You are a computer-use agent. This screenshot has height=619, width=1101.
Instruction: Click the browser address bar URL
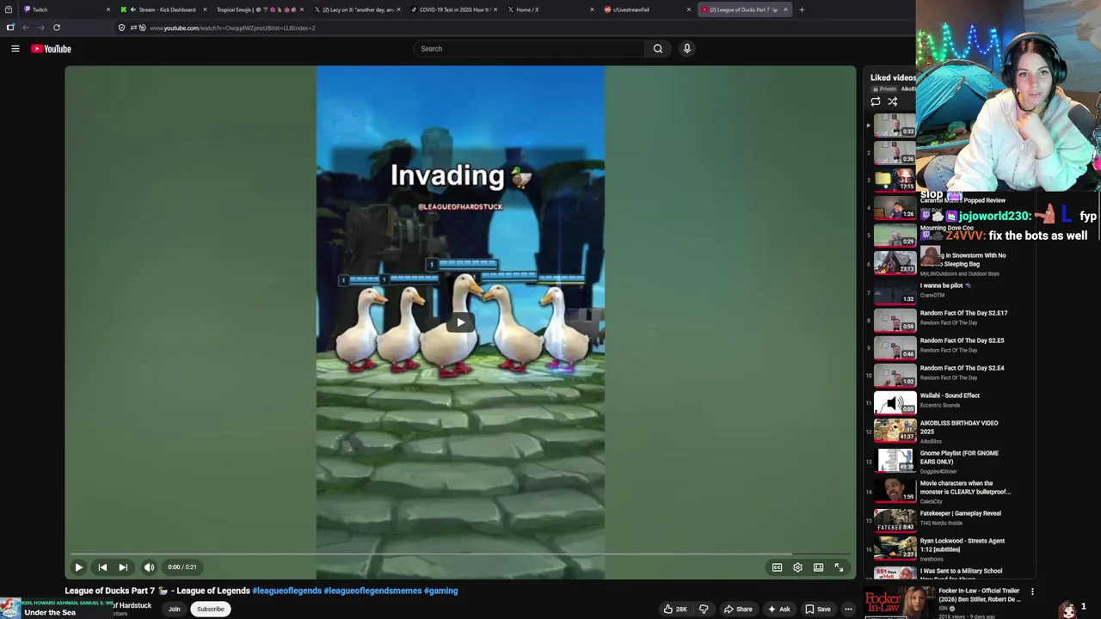pyautogui.click(x=232, y=28)
